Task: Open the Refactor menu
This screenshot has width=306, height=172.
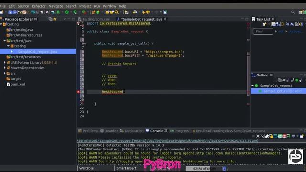Action: 38,6
